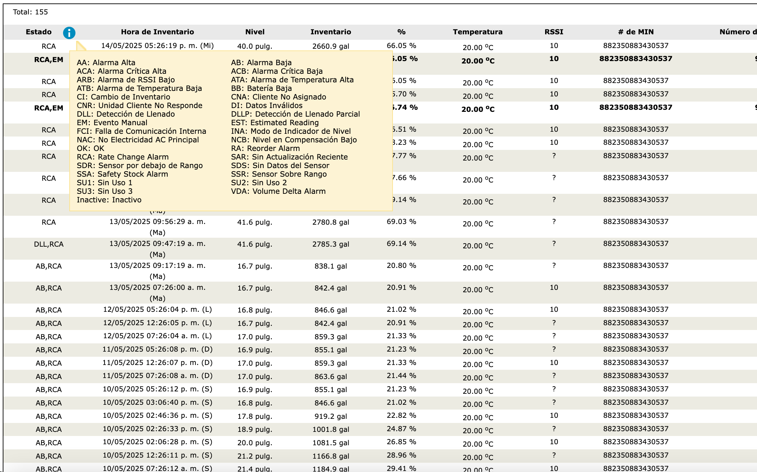Click the Hora de Inventario column header
This screenshot has width=757, height=472.
pos(157,32)
